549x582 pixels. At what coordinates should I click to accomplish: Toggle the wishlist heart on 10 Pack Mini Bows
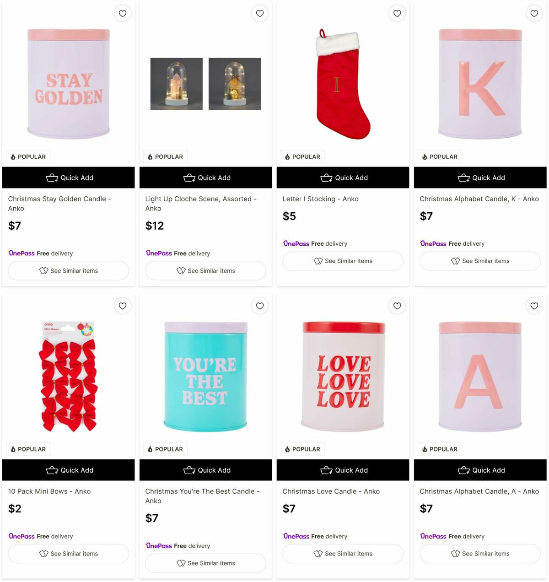pyautogui.click(x=122, y=306)
